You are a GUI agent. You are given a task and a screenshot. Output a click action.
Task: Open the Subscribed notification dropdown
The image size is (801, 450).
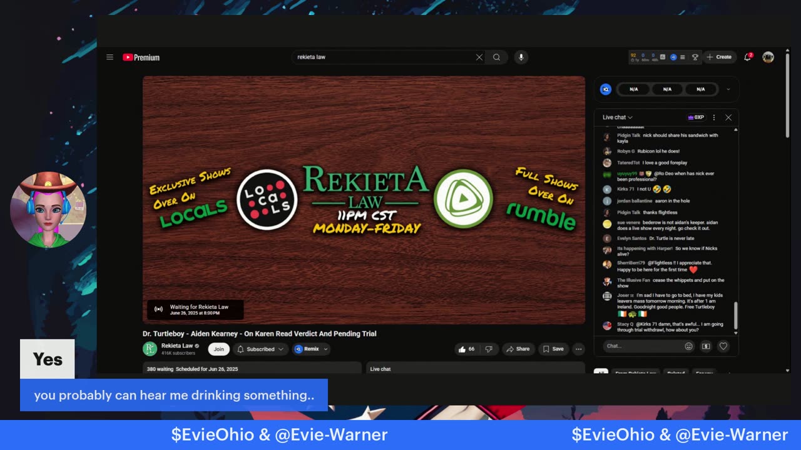click(x=261, y=349)
